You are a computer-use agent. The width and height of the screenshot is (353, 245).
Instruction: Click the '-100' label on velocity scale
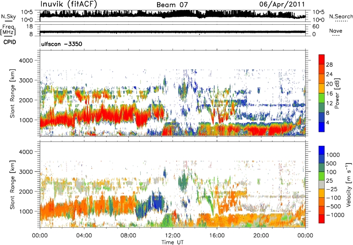tap(333, 198)
